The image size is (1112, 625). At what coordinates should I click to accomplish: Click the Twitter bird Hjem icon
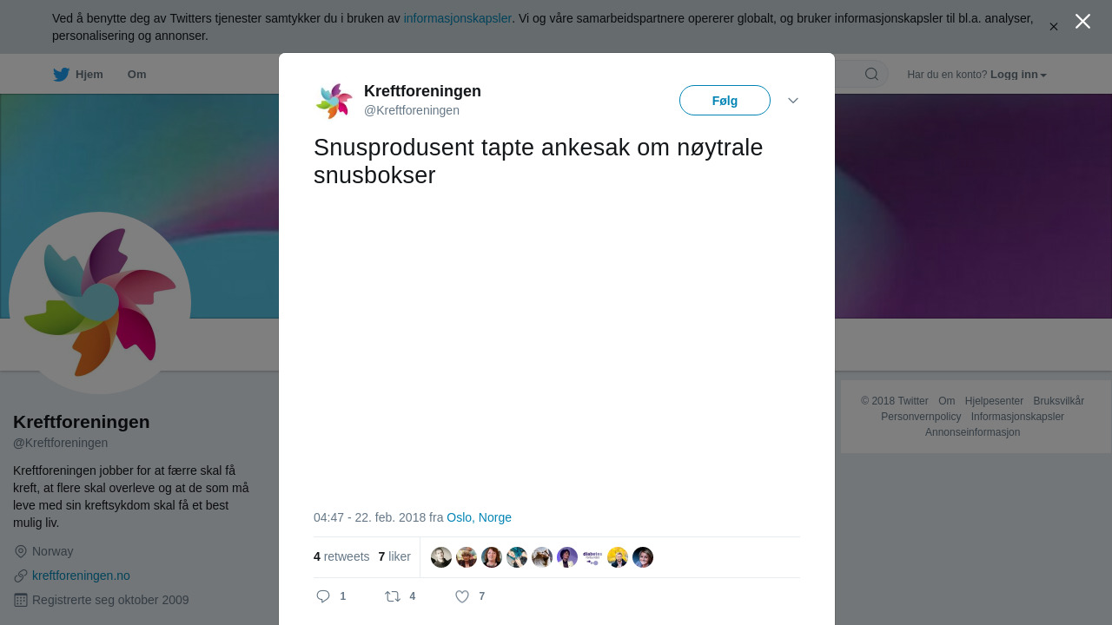(61, 75)
